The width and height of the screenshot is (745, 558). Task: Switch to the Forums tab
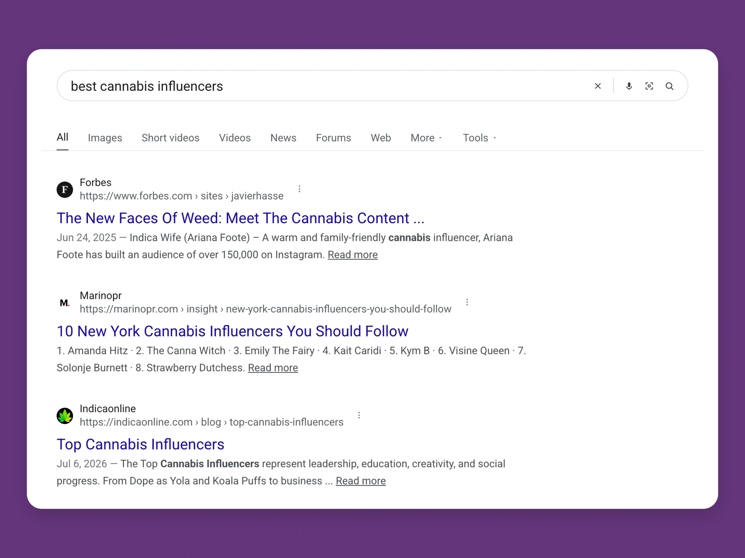[333, 138]
